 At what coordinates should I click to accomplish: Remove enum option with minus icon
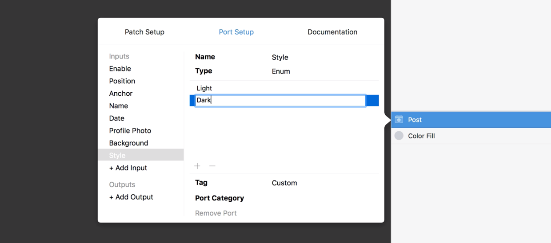[212, 166]
